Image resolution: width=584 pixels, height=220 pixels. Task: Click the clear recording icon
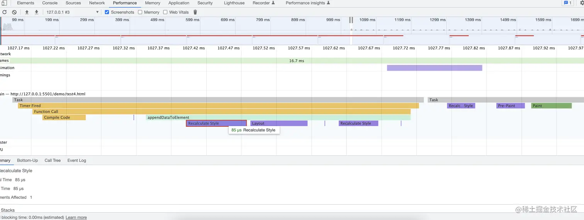click(14, 12)
